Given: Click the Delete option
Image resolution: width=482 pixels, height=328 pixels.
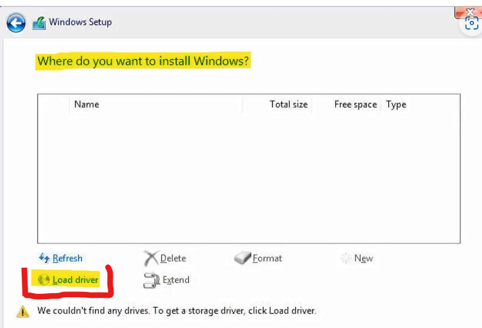Looking at the screenshot, I should pos(173,258).
